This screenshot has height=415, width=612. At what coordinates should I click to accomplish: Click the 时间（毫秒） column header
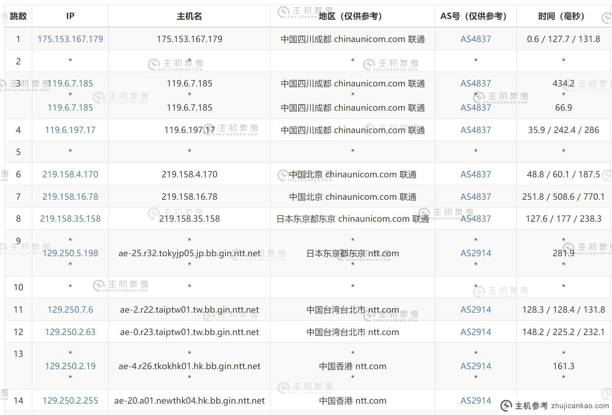pos(563,16)
